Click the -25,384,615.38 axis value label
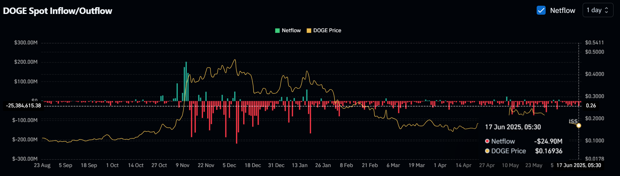The width and height of the screenshot is (620, 176). [x=24, y=106]
